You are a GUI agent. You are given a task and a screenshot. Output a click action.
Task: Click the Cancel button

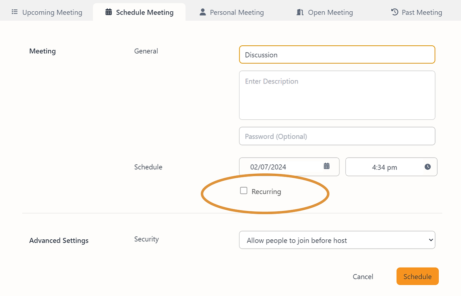click(x=363, y=277)
